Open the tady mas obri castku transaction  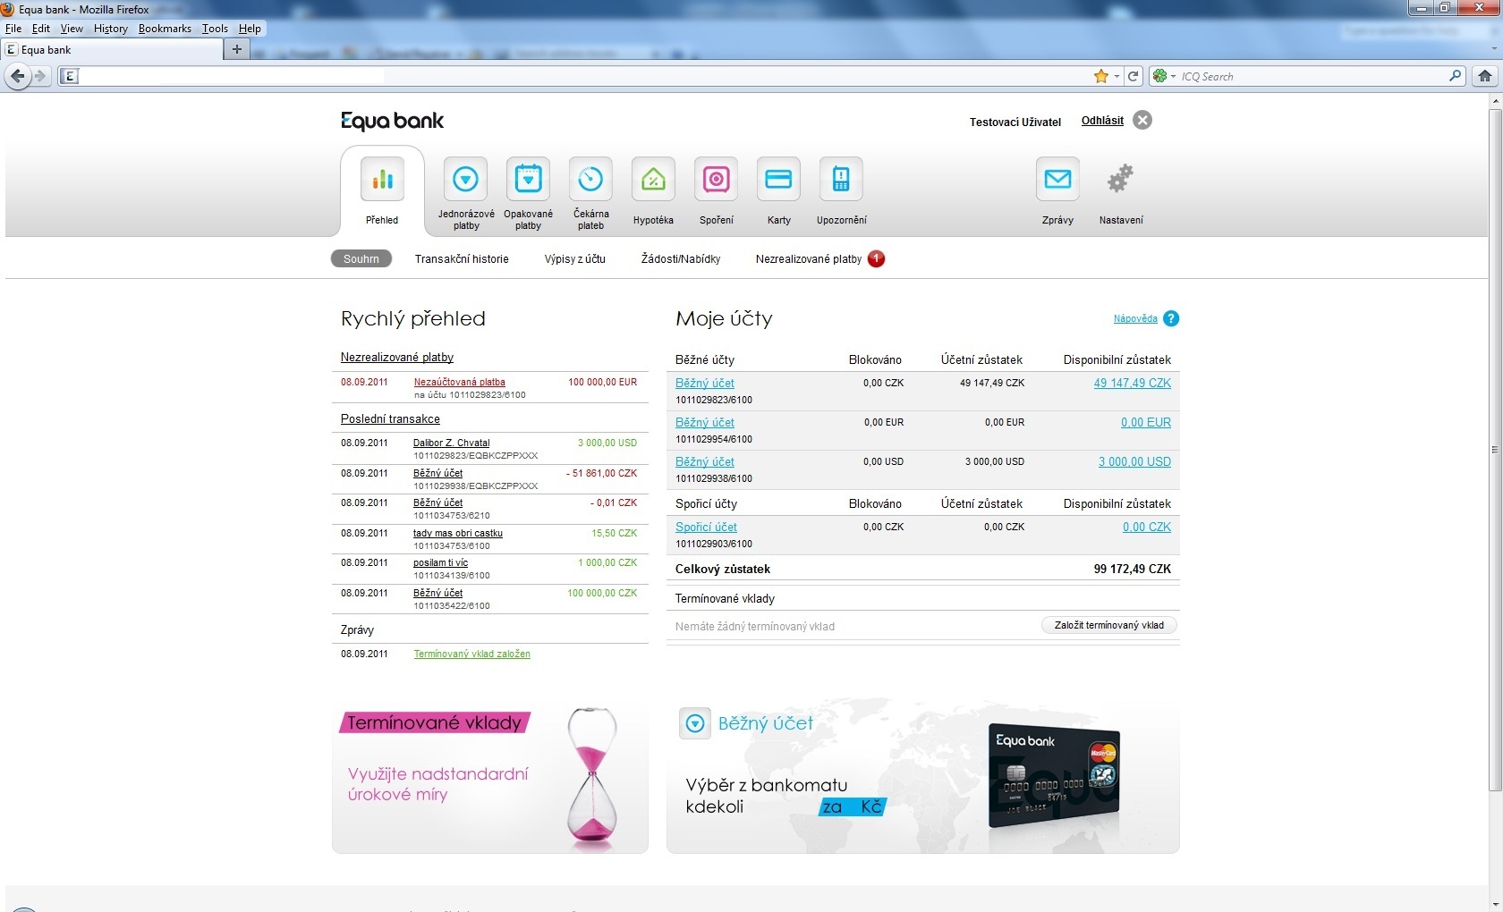pyautogui.click(x=458, y=533)
